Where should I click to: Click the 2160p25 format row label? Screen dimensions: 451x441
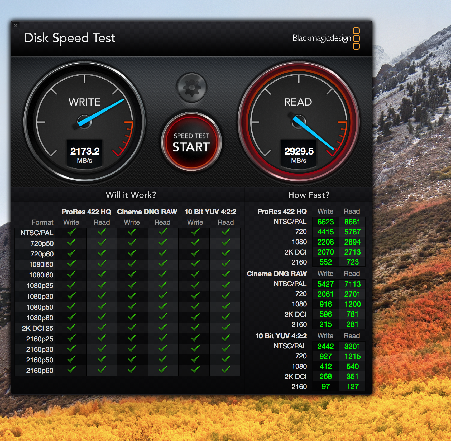(x=40, y=339)
